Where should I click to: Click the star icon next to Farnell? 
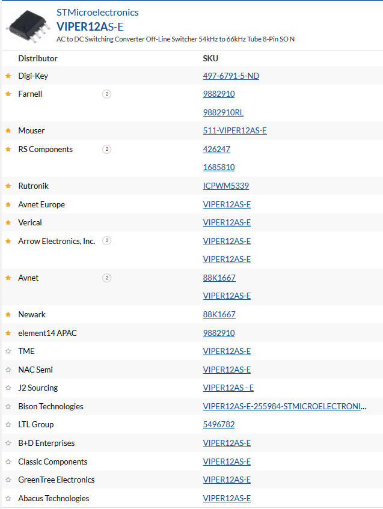pos(8,94)
